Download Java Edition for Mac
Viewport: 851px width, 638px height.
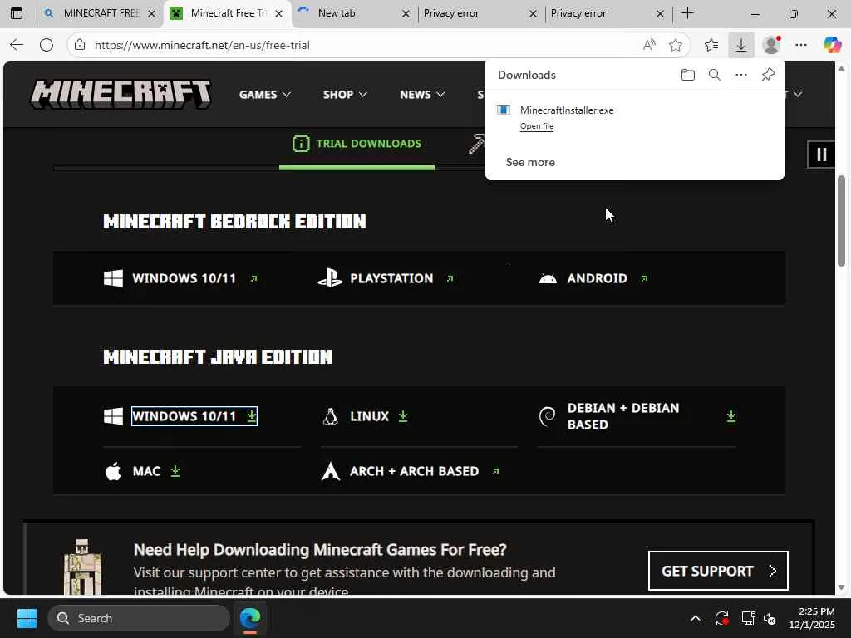156,471
